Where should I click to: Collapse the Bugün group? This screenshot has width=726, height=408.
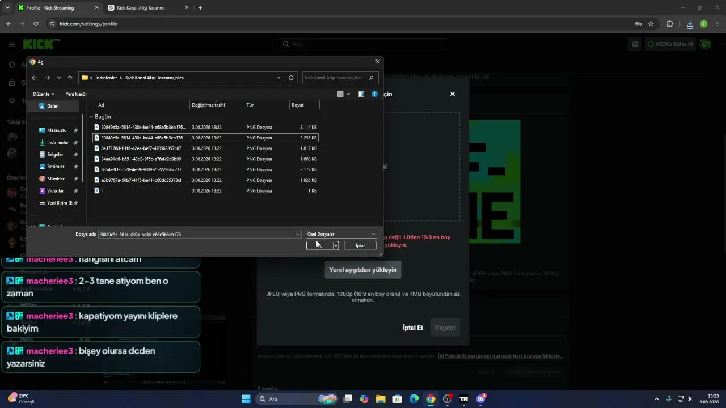(91, 117)
